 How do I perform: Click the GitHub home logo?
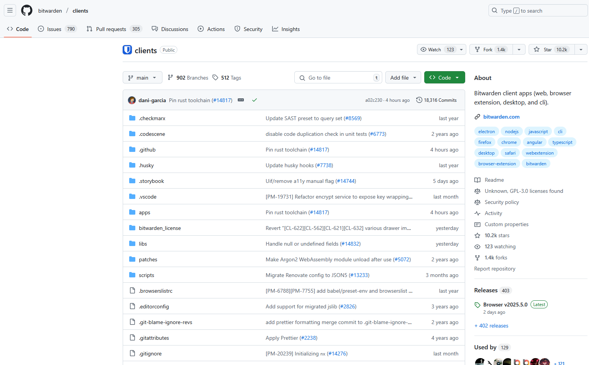[26, 10]
